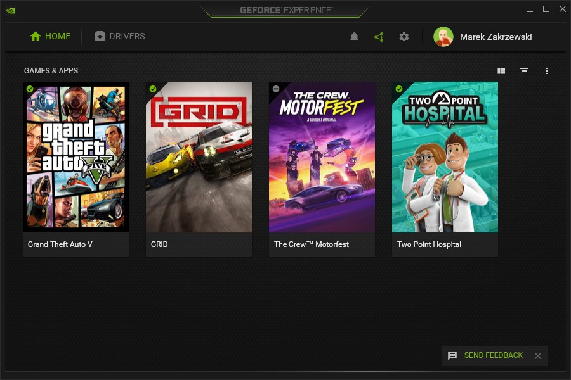Open Grand Theft Auto V cover art

(x=75, y=157)
